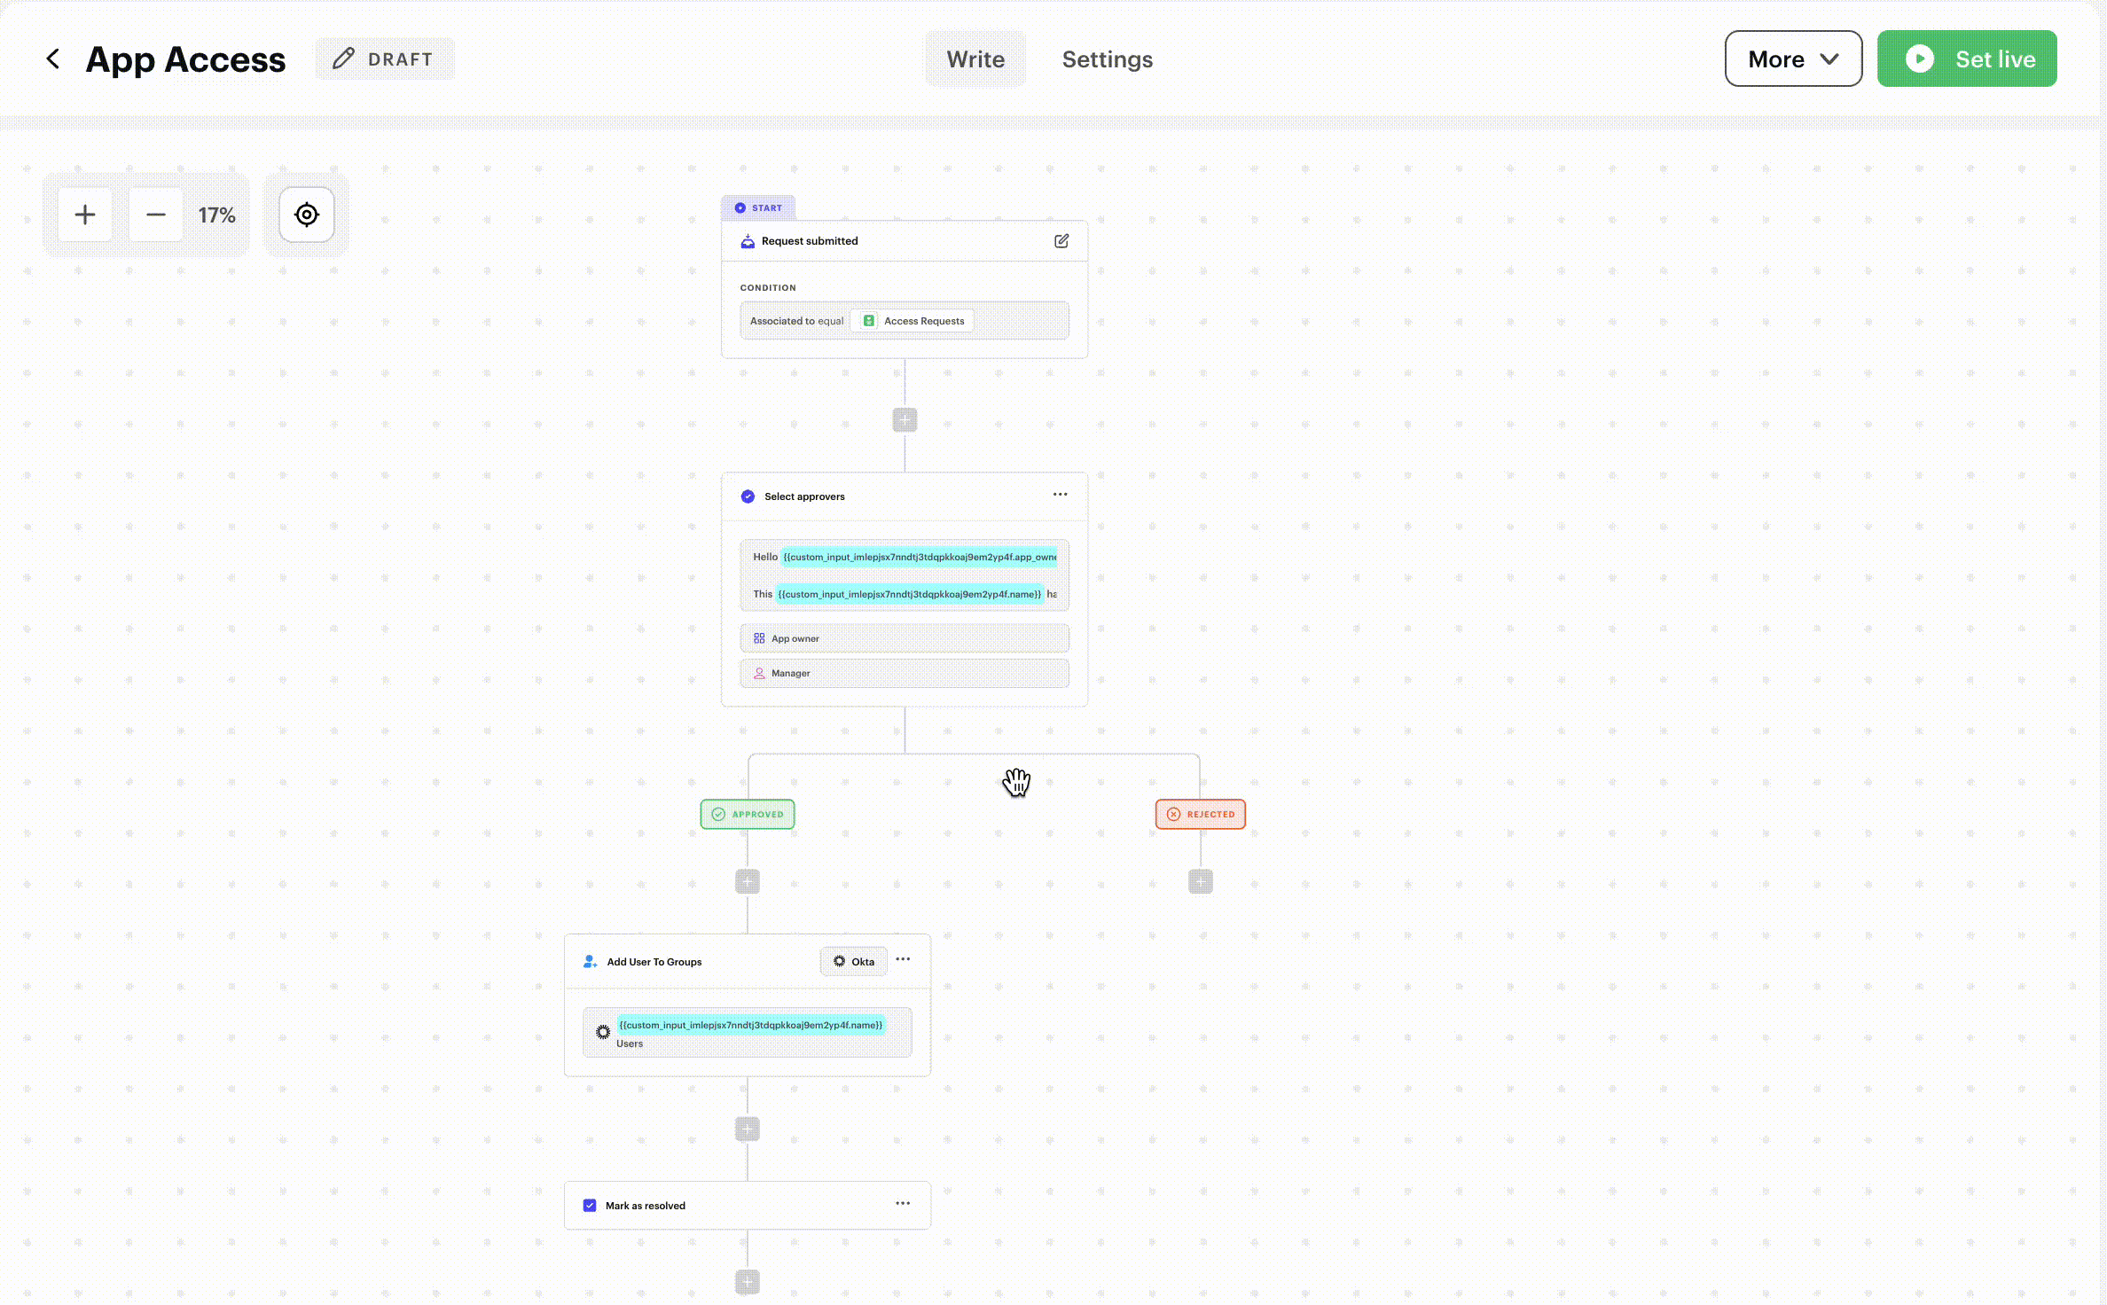Add a step under the Approved branch
2107x1305 pixels.
(747, 881)
